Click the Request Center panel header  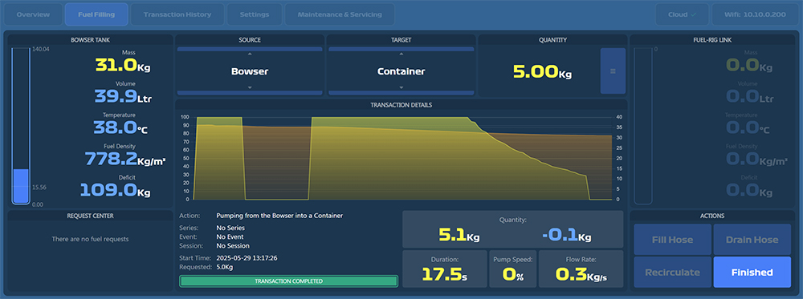[90, 216]
